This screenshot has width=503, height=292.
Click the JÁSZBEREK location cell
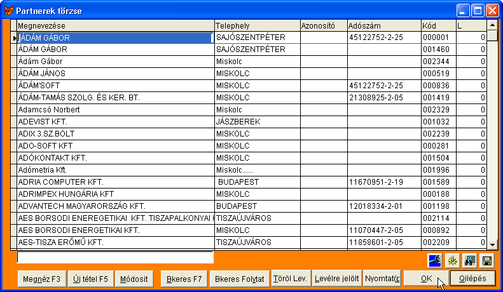pyautogui.click(x=258, y=122)
